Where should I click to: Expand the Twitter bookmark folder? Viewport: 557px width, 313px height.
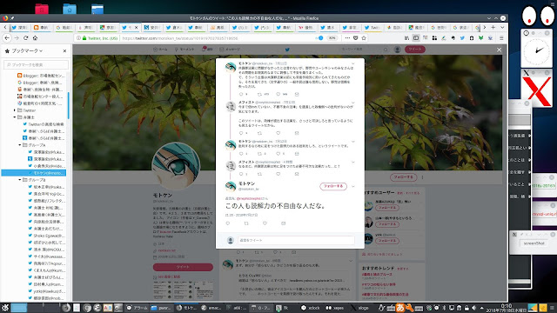point(15,110)
